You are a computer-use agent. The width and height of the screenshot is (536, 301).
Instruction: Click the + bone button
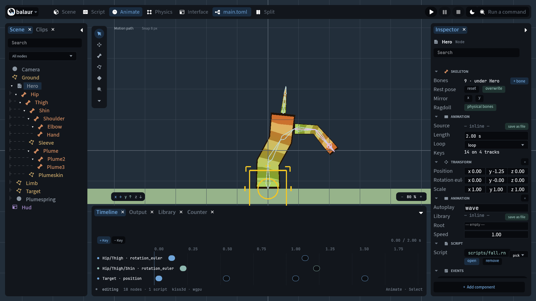519,81
